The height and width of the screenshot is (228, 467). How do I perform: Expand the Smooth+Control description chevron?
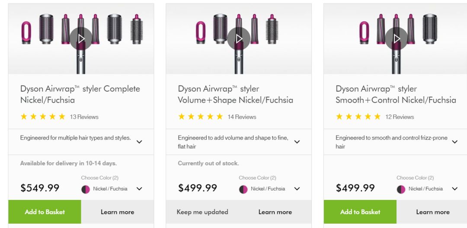click(455, 142)
